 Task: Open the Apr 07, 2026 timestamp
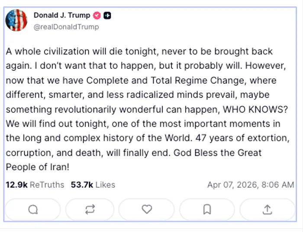[x=251, y=185]
